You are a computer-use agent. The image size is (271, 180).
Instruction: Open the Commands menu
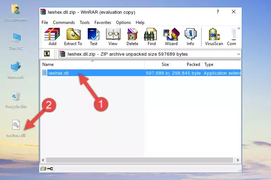point(64,23)
